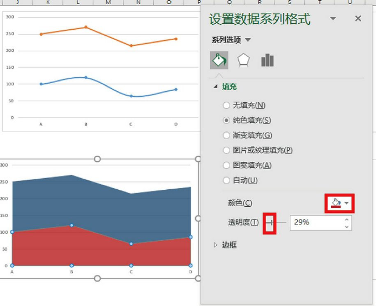Increase transparency with the up spinner arrow
Image resolution: width=376 pixels, height=306 pixels.
pos(347,219)
